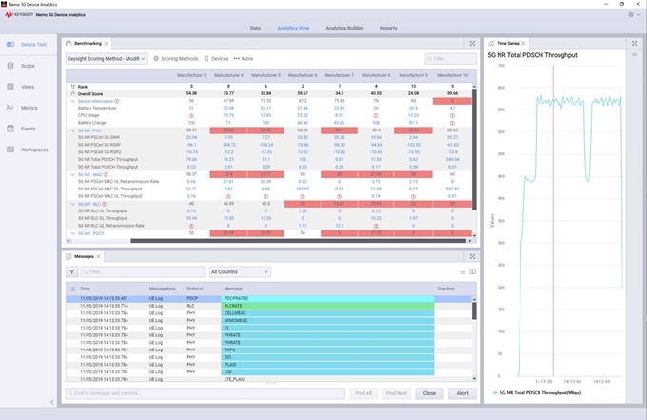Open the settings gear menu
The height and width of the screenshot is (420, 647).
(630, 14)
